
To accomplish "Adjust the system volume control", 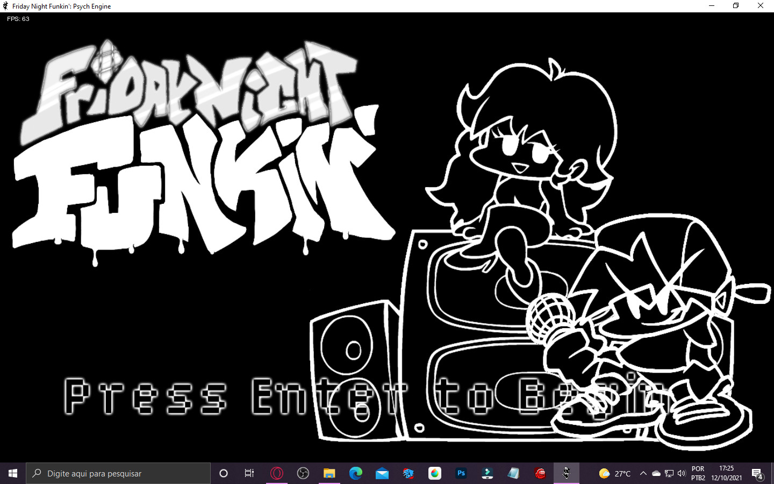I will click(x=681, y=473).
